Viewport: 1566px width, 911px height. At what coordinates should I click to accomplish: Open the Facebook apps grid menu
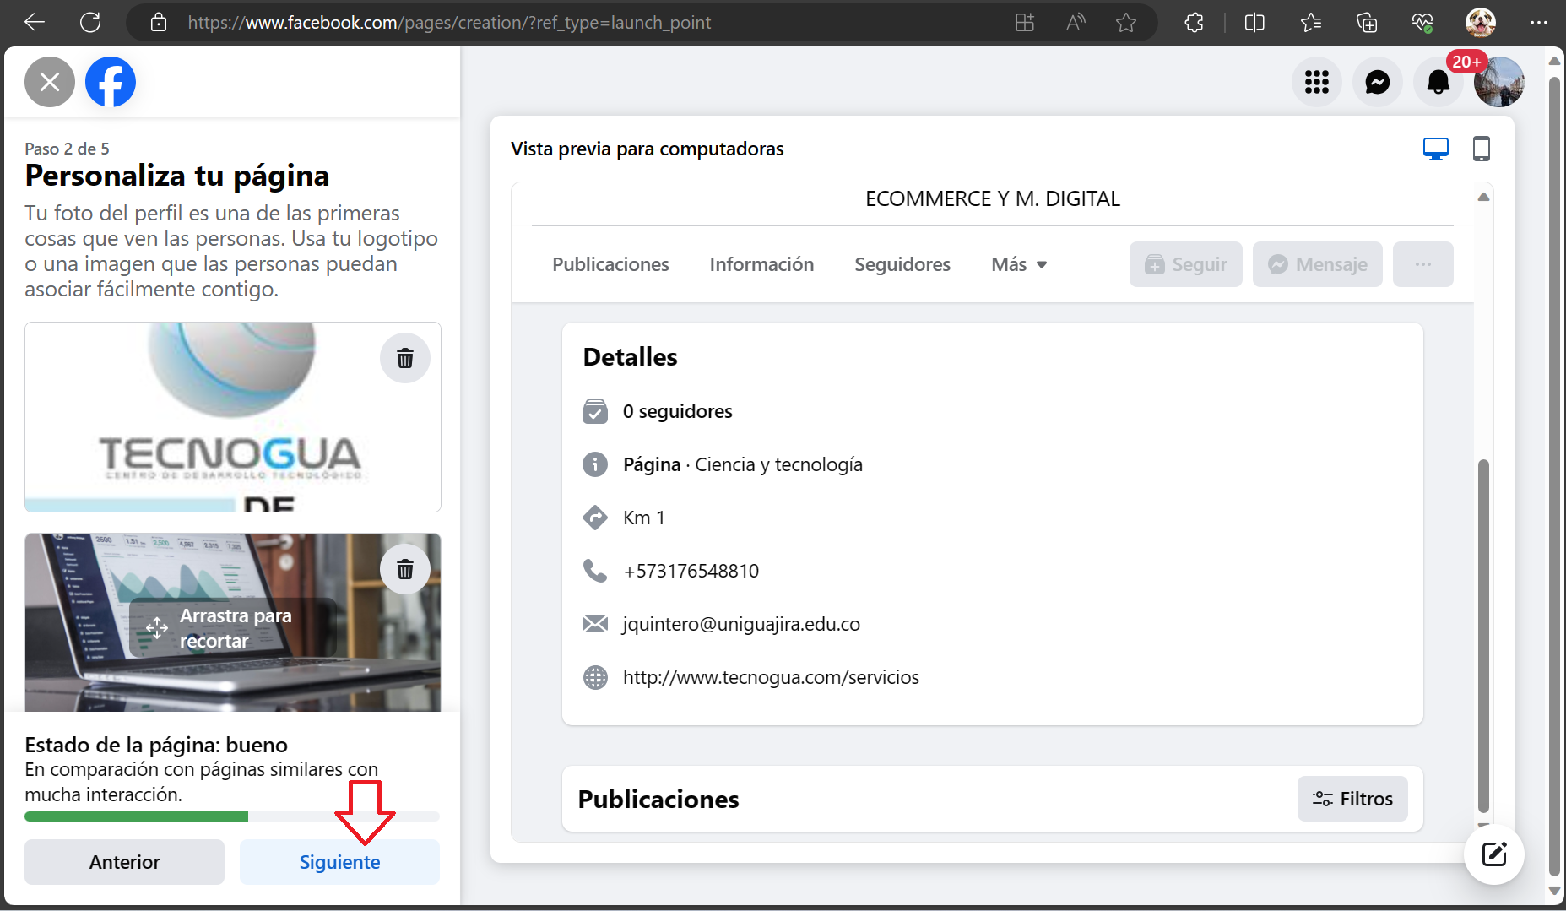coord(1316,82)
